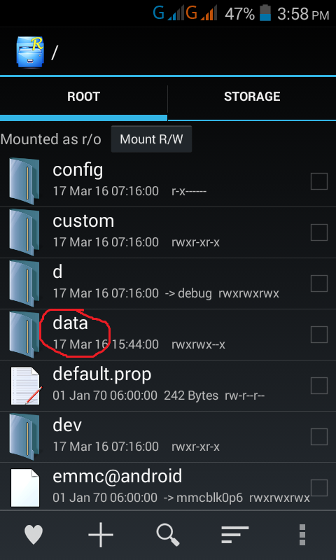The height and width of the screenshot is (560, 336).
Task: Open favorites with the heart icon
Action: click(x=34, y=535)
